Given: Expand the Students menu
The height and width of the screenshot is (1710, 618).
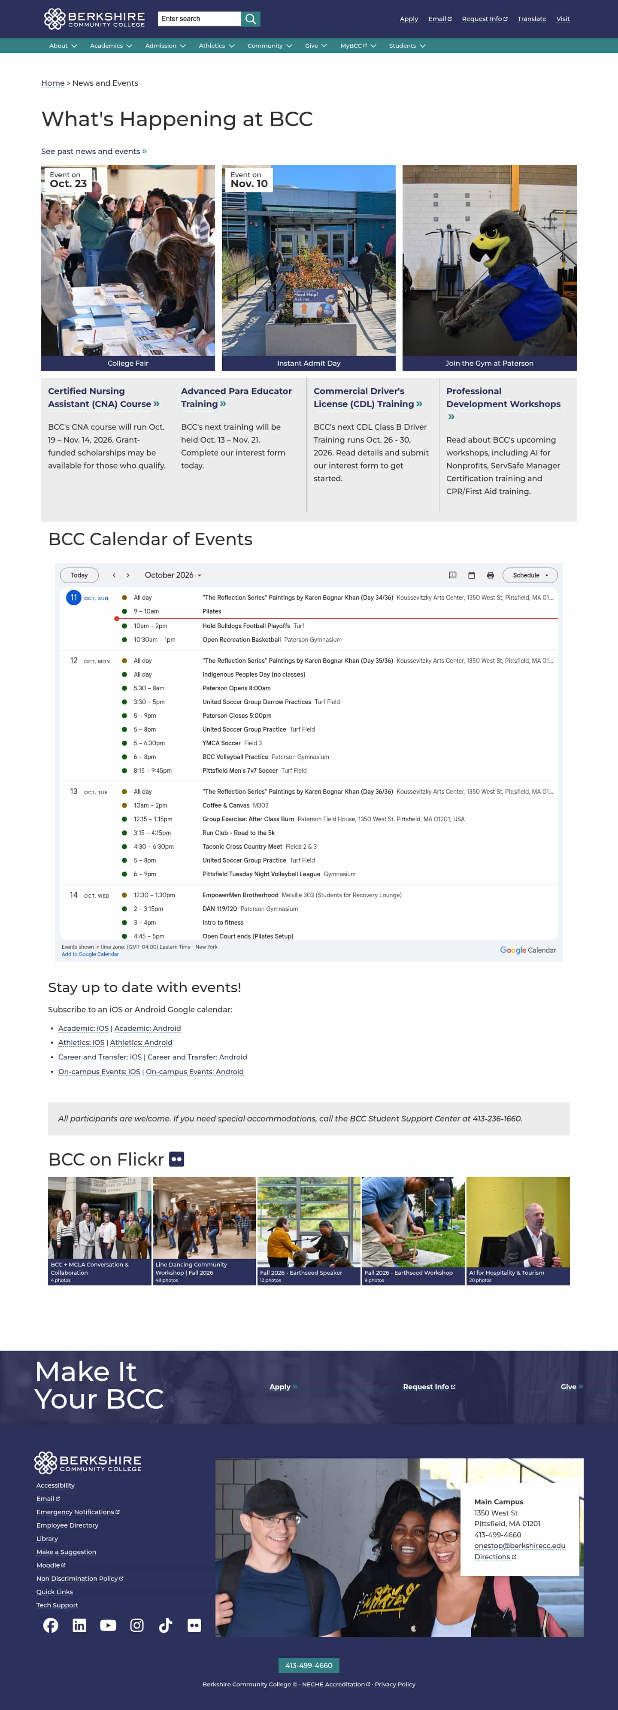Looking at the screenshot, I should point(407,46).
